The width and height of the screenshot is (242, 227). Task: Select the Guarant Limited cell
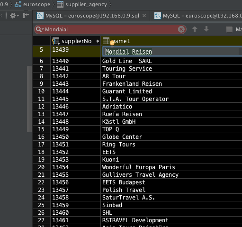(171, 91)
